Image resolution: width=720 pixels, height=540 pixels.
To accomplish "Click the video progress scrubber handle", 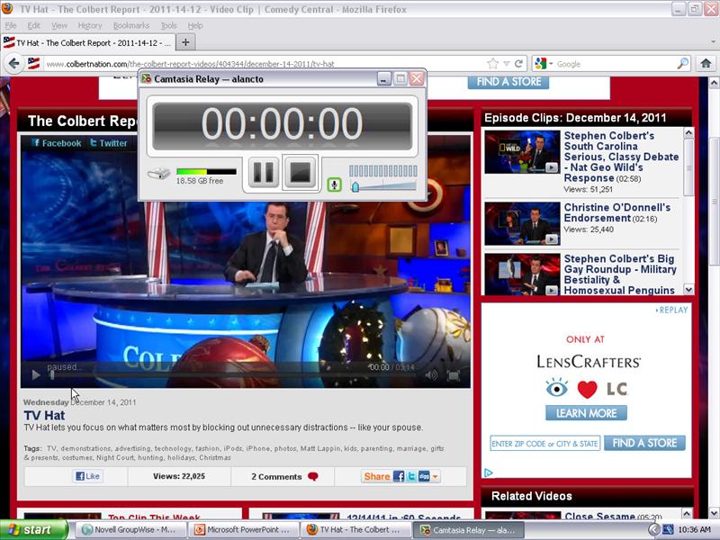I will (52, 375).
